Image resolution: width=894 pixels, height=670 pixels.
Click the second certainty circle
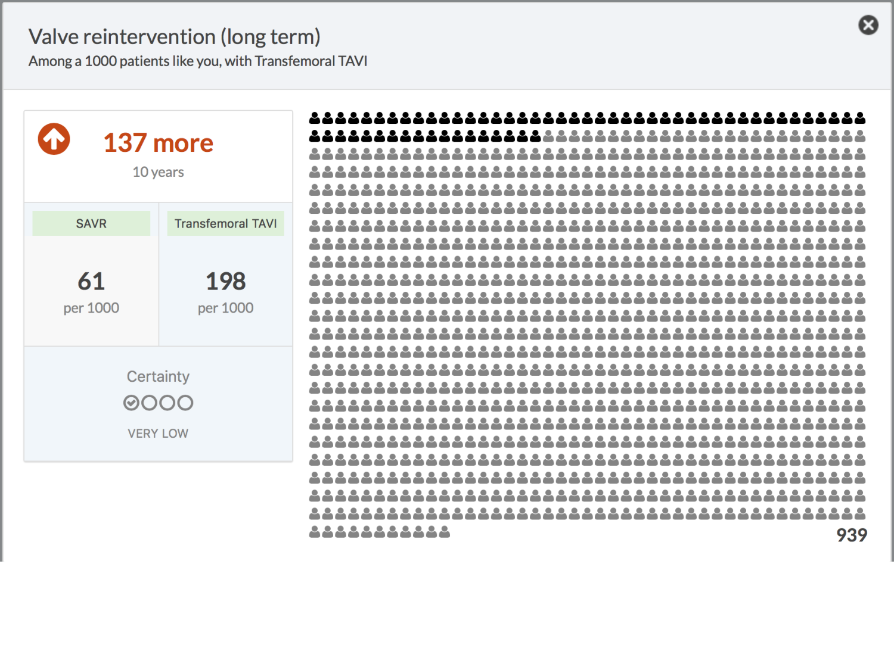coord(150,403)
